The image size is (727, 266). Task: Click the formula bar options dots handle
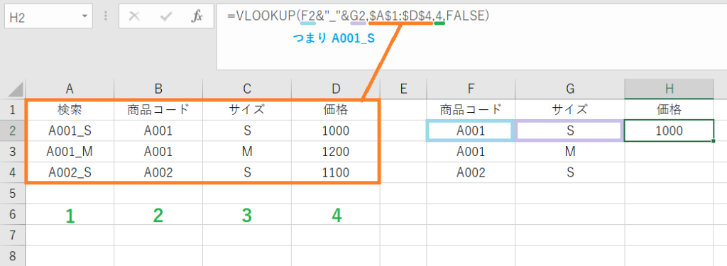[x=106, y=17]
